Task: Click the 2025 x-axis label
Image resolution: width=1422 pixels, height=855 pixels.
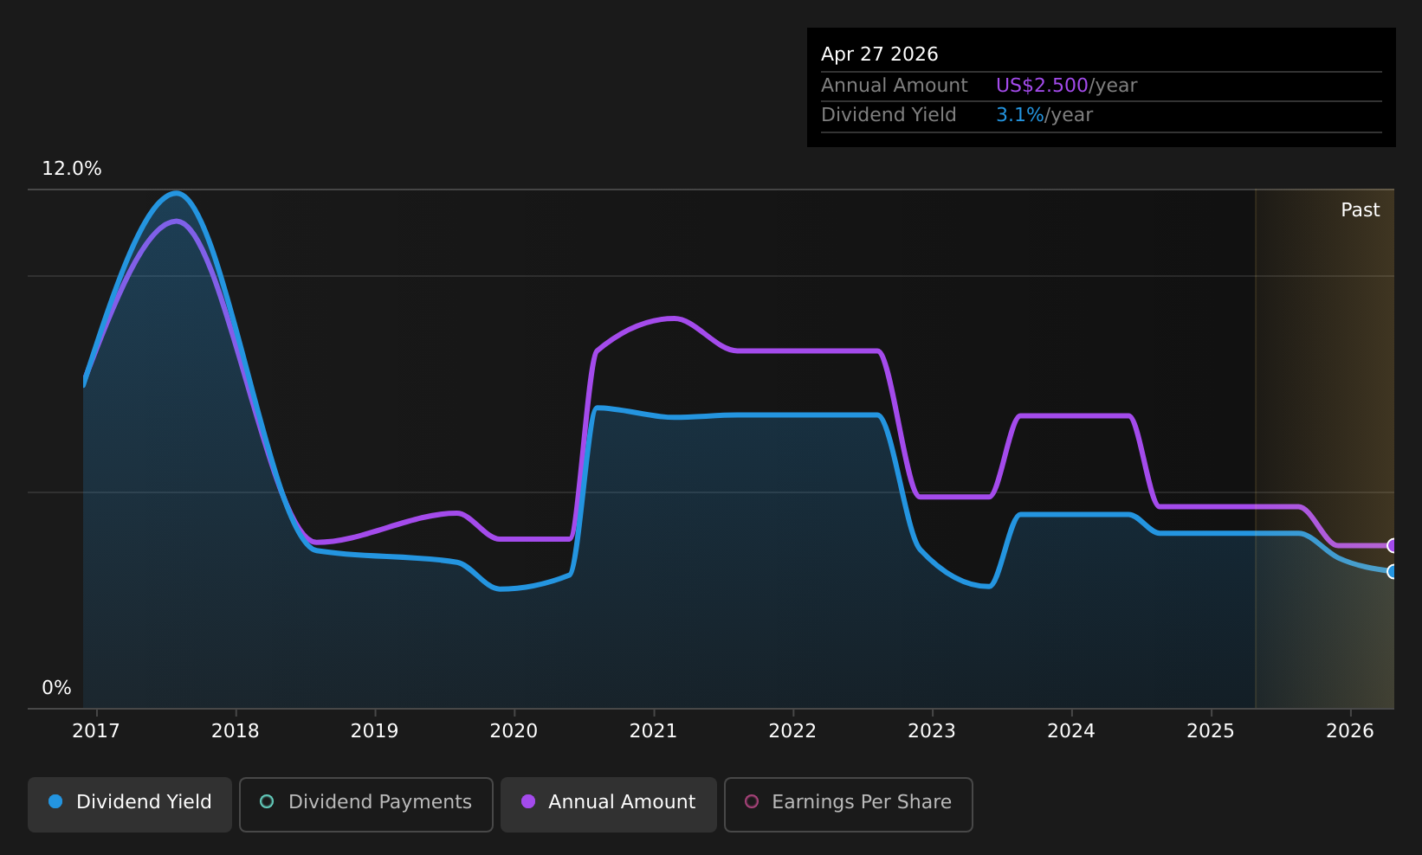Action: [x=1211, y=731]
